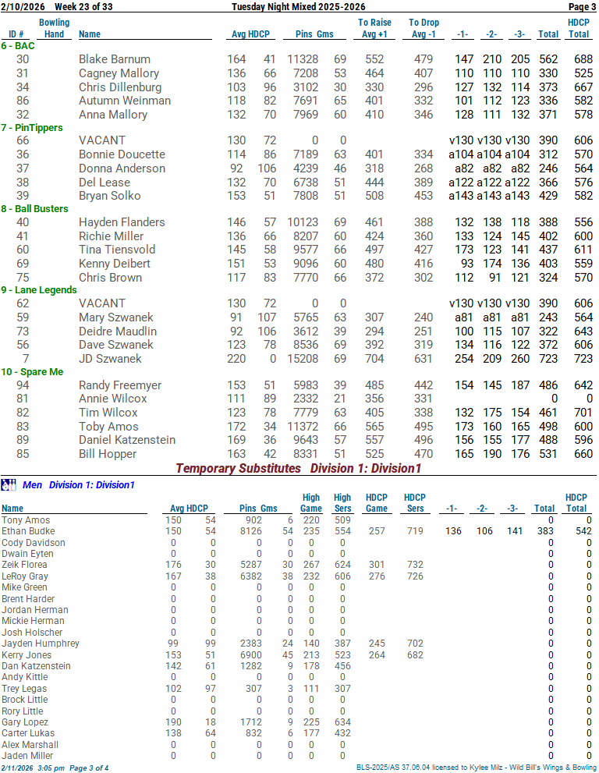
Task: Click bowler name Donna Anderson
Action: click(122, 168)
